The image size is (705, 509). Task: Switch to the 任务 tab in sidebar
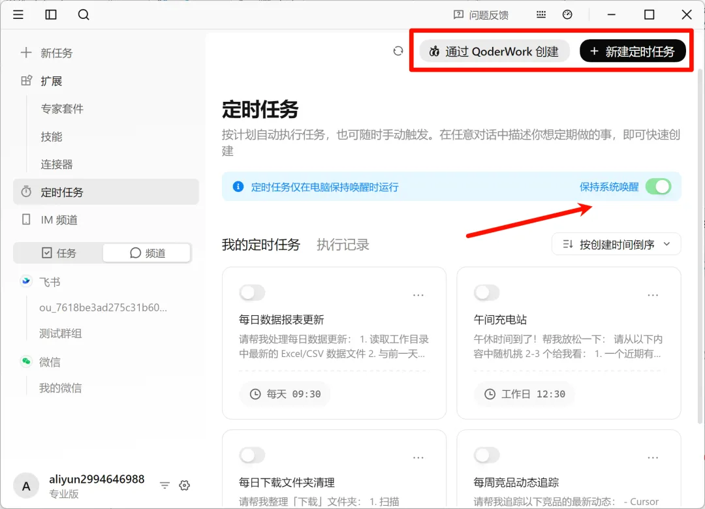coord(59,253)
